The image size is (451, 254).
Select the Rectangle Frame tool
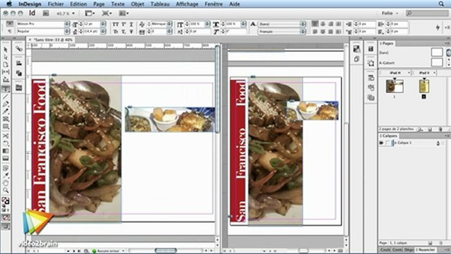pyautogui.click(x=6, y=119)
